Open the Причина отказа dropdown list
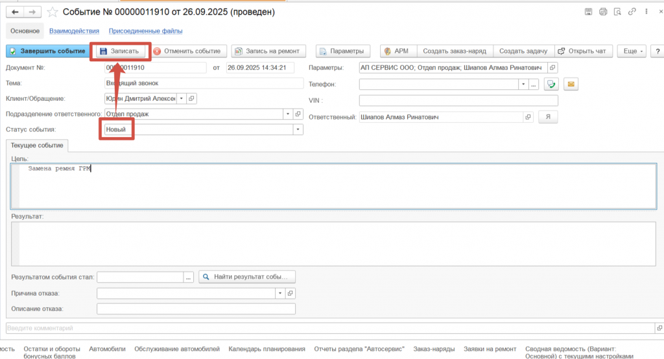This screenshot has height=359, width=664. tap(280, 293)
